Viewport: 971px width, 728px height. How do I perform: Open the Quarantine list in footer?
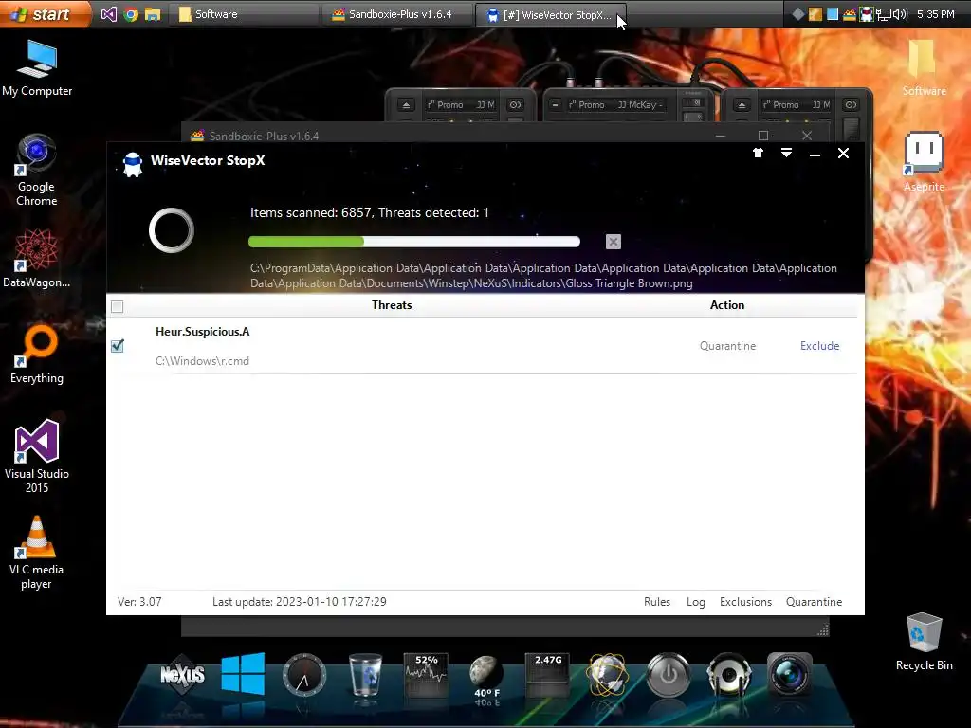(814, 602)
